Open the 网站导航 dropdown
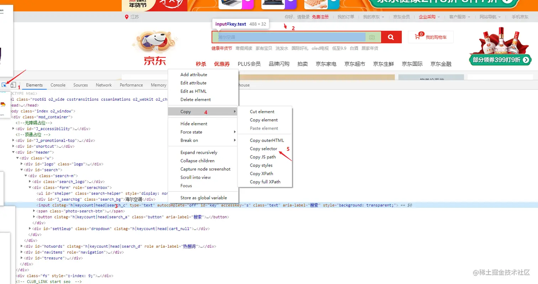Screen dimensions: 538x284 tap(490, 17)
